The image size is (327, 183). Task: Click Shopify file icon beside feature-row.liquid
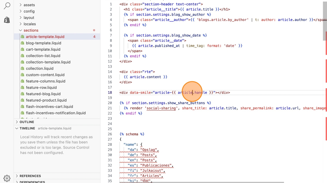pos(22,87)
